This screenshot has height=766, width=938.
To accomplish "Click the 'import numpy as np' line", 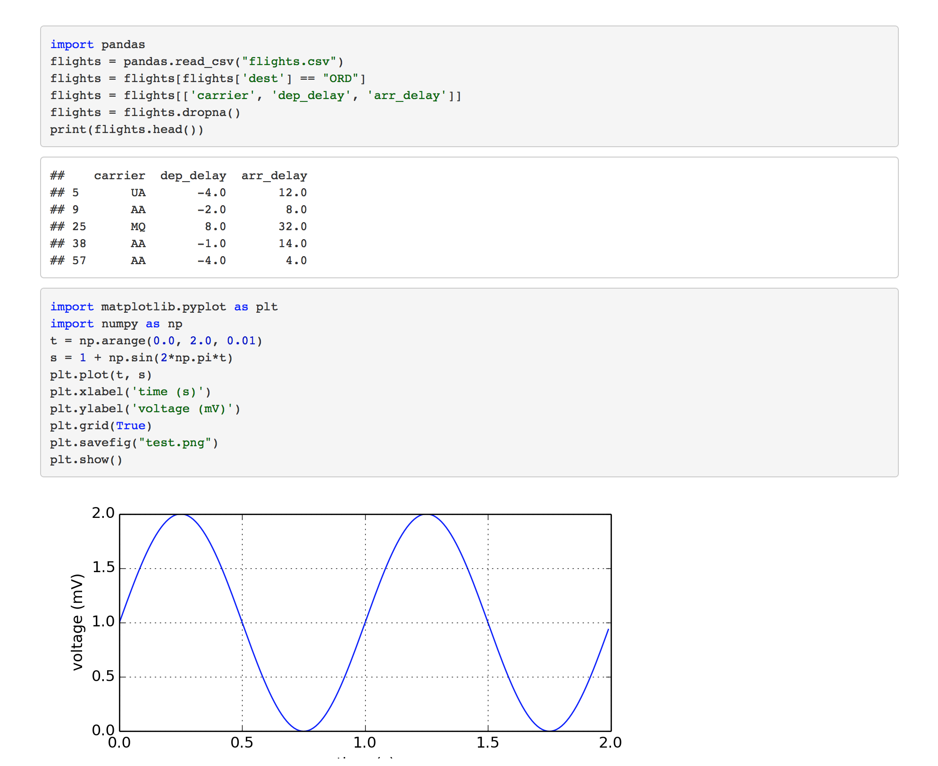I will [x=116, y=324].
